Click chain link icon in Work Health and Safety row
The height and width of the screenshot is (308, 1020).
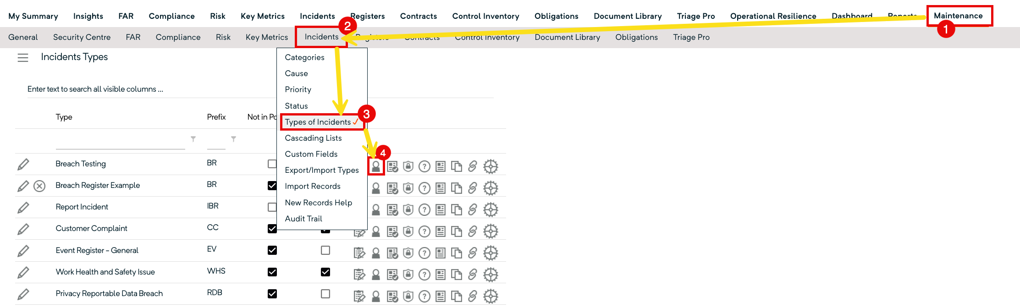[x=473, y=275]
